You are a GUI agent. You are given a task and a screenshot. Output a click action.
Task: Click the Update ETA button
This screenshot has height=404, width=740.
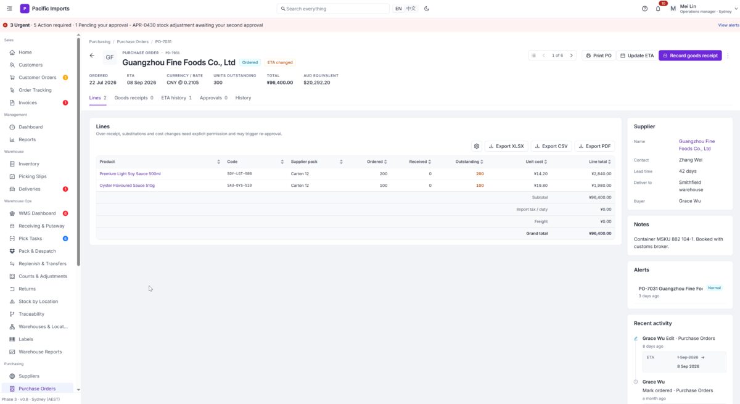(x=637, y=56)
